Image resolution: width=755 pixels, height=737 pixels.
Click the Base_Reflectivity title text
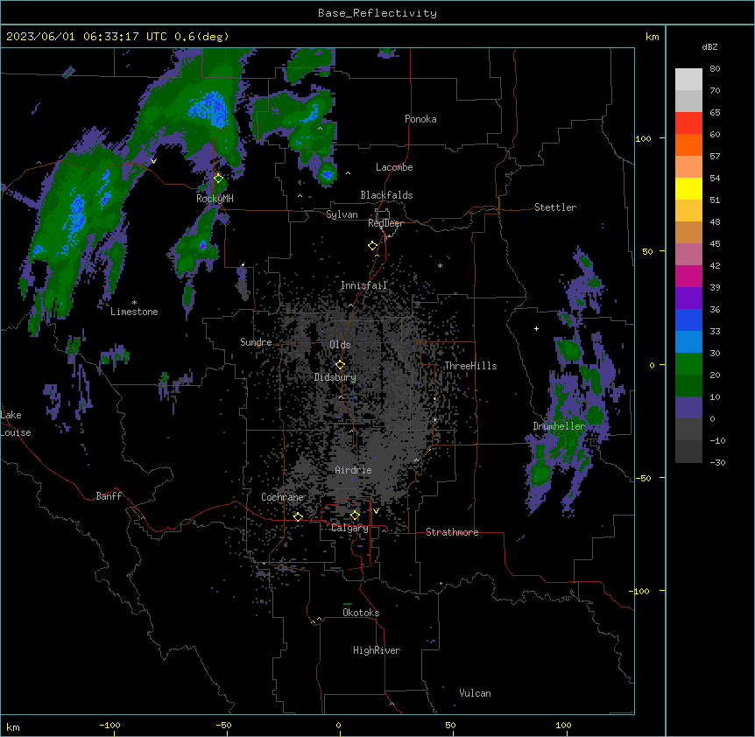[x=377, y=13]
